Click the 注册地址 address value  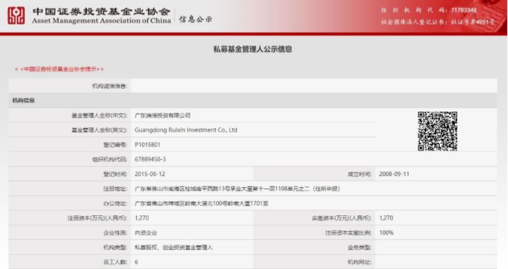coord(237,188)
